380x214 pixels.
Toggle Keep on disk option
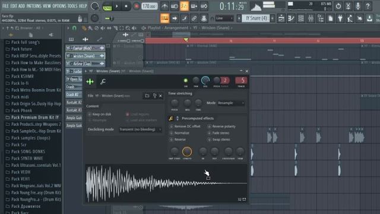coord(99,114)
